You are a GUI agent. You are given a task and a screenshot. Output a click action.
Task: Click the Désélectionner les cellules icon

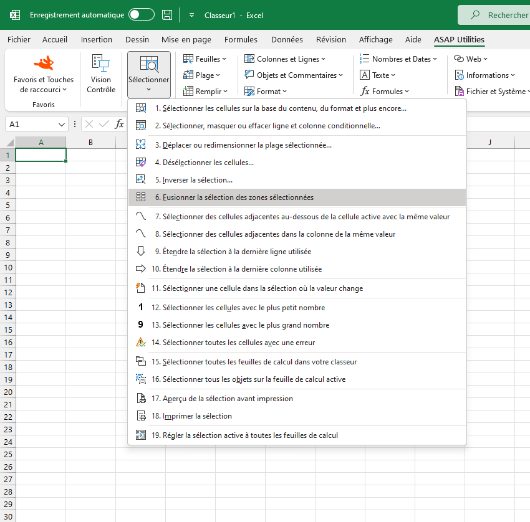(141, 162)
